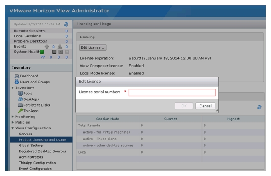Click the Local Mode license Enabled value
This screenshot has height=176, width=271.
[x=136, y=73]
